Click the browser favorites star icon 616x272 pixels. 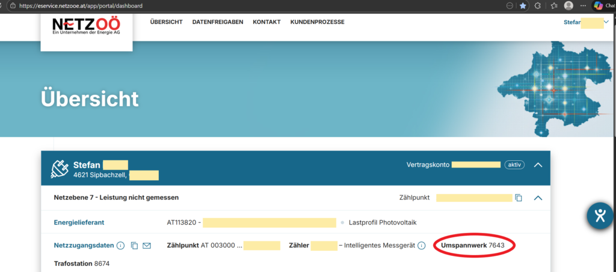click(523, 5)
